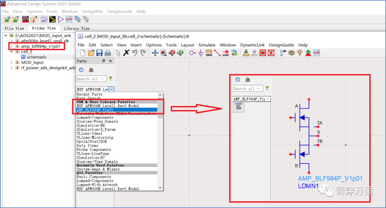Click the New Workspace icon in main toolbar
This screenshot has width=386, height=208.
(x=7, y=19)
